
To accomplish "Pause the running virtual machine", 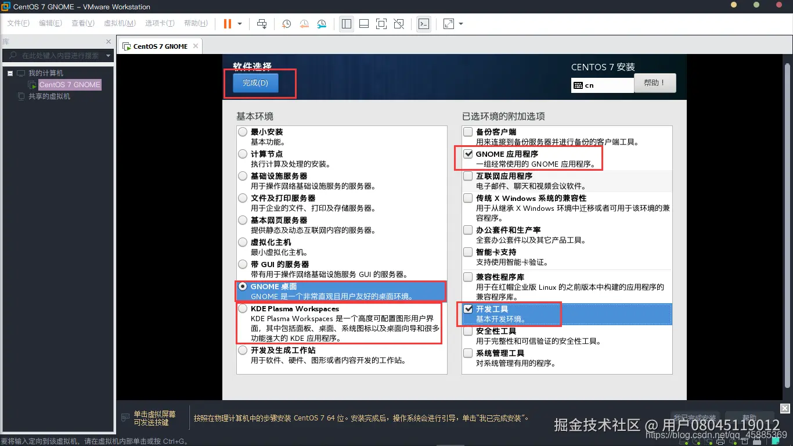I will click(227, 24).
